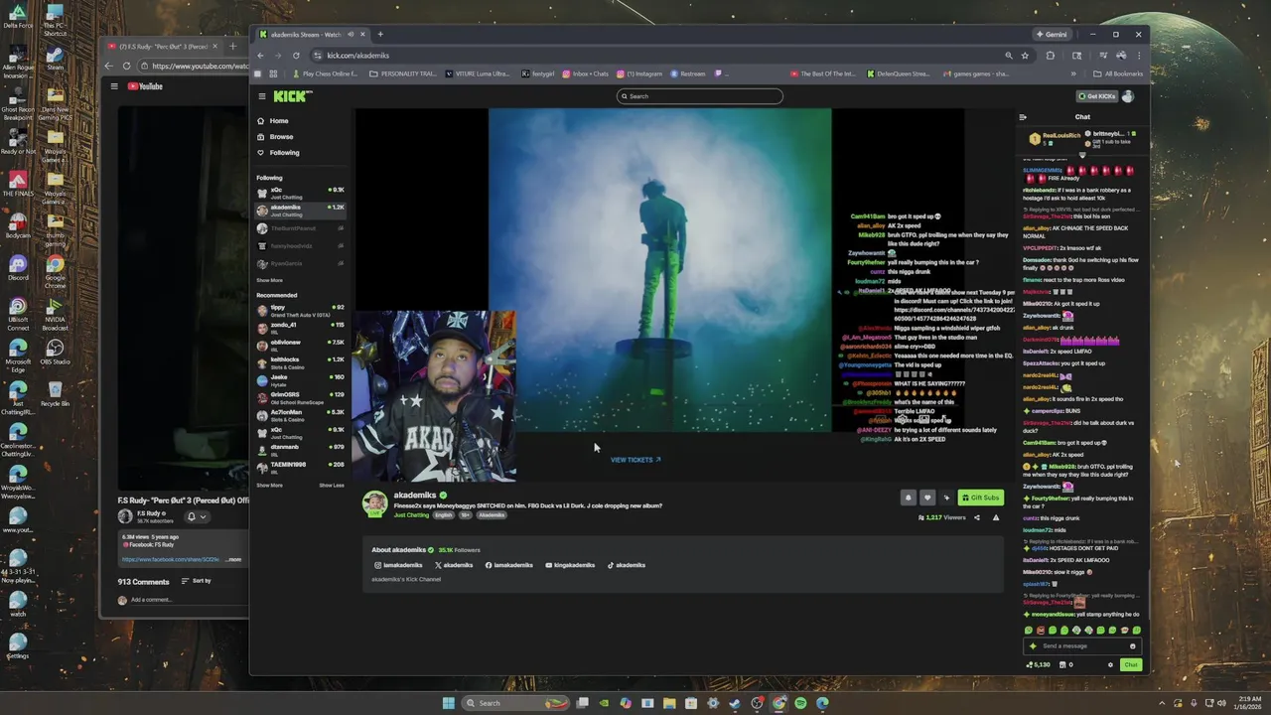Image resolution: width=1271 pixels, height=715 pixels.
Task: Open emoji picker in chat input
Action: pos(1132,645)
